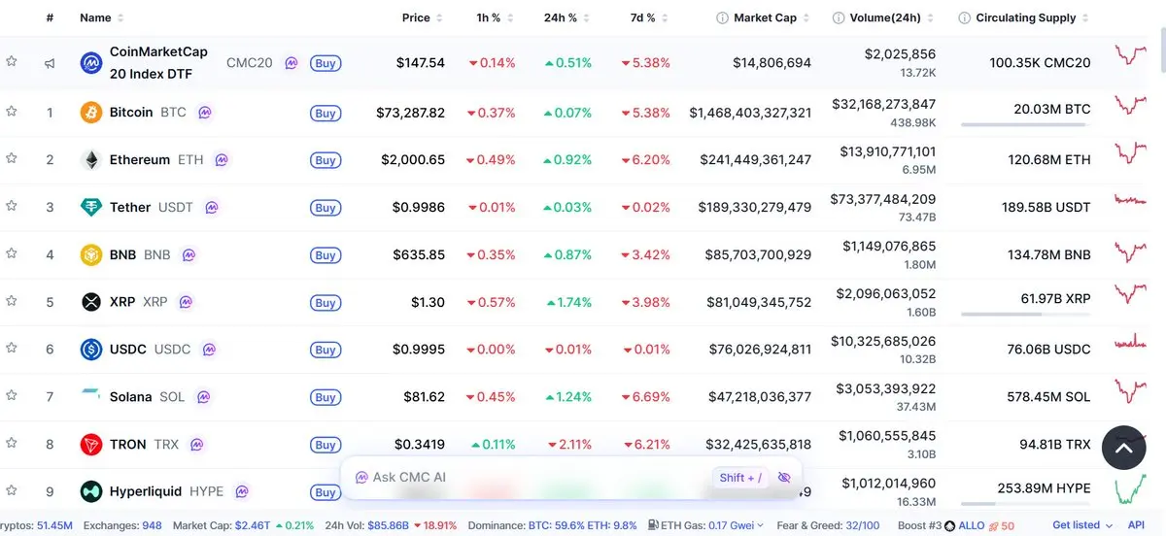Sort table by Name column
Viewport: 1166px width, 536px height.
coord(101,17)
